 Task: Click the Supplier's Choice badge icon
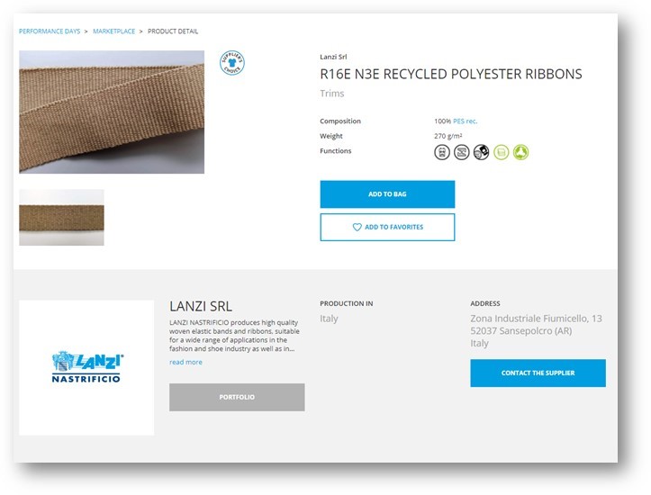232,63
